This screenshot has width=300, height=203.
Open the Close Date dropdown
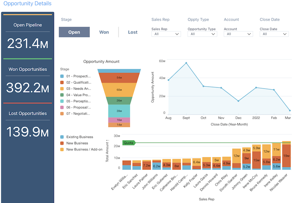(x=274, y=34)
